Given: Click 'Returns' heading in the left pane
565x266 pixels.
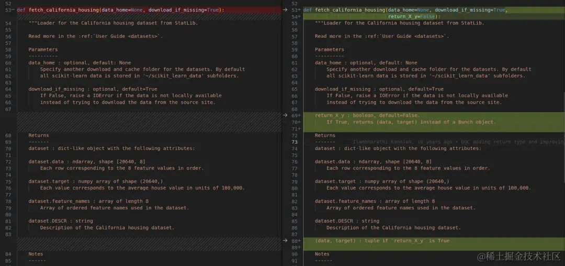Looking at the screenshot, I should [x=39, y=135].
